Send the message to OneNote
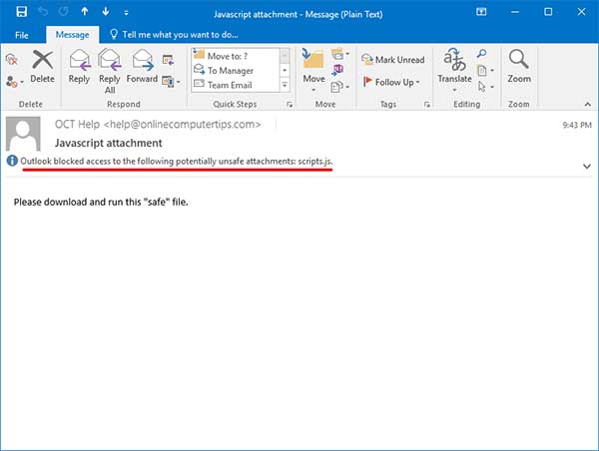Screen dimensions: 599x451 tap(337, 70)
